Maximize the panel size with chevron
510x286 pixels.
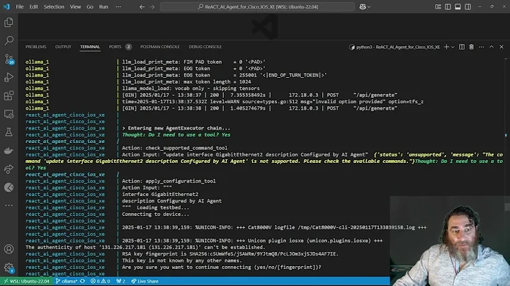coord(492,47)
